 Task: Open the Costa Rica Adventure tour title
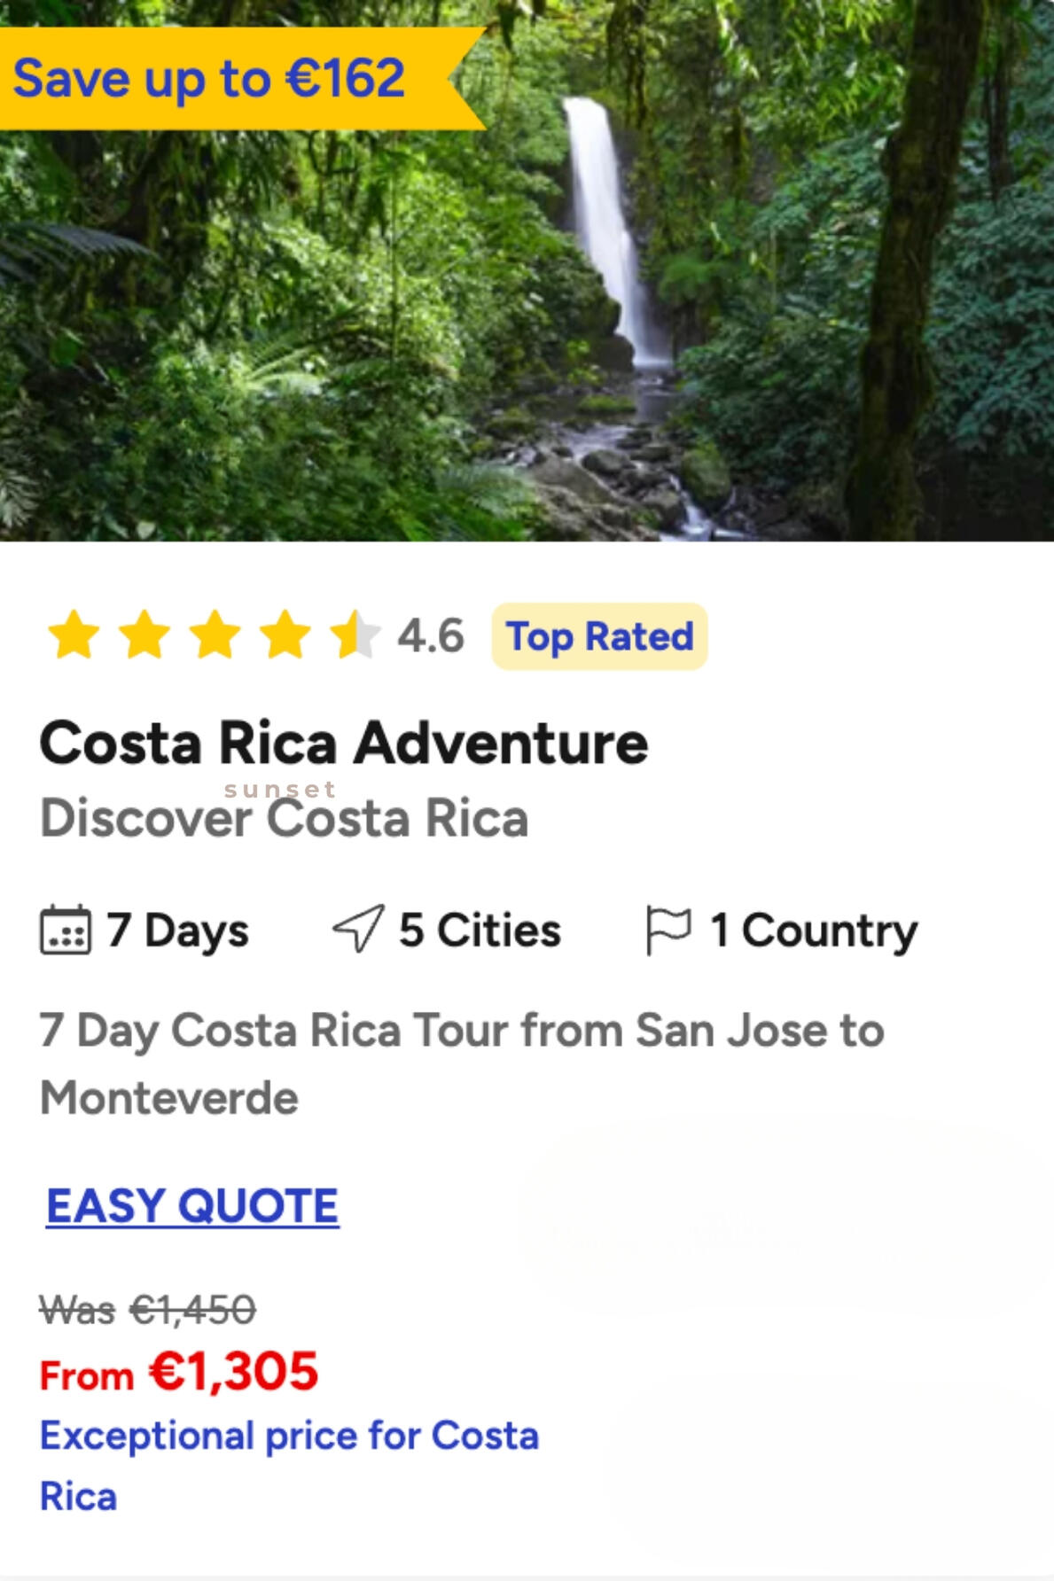pos(344,743)
